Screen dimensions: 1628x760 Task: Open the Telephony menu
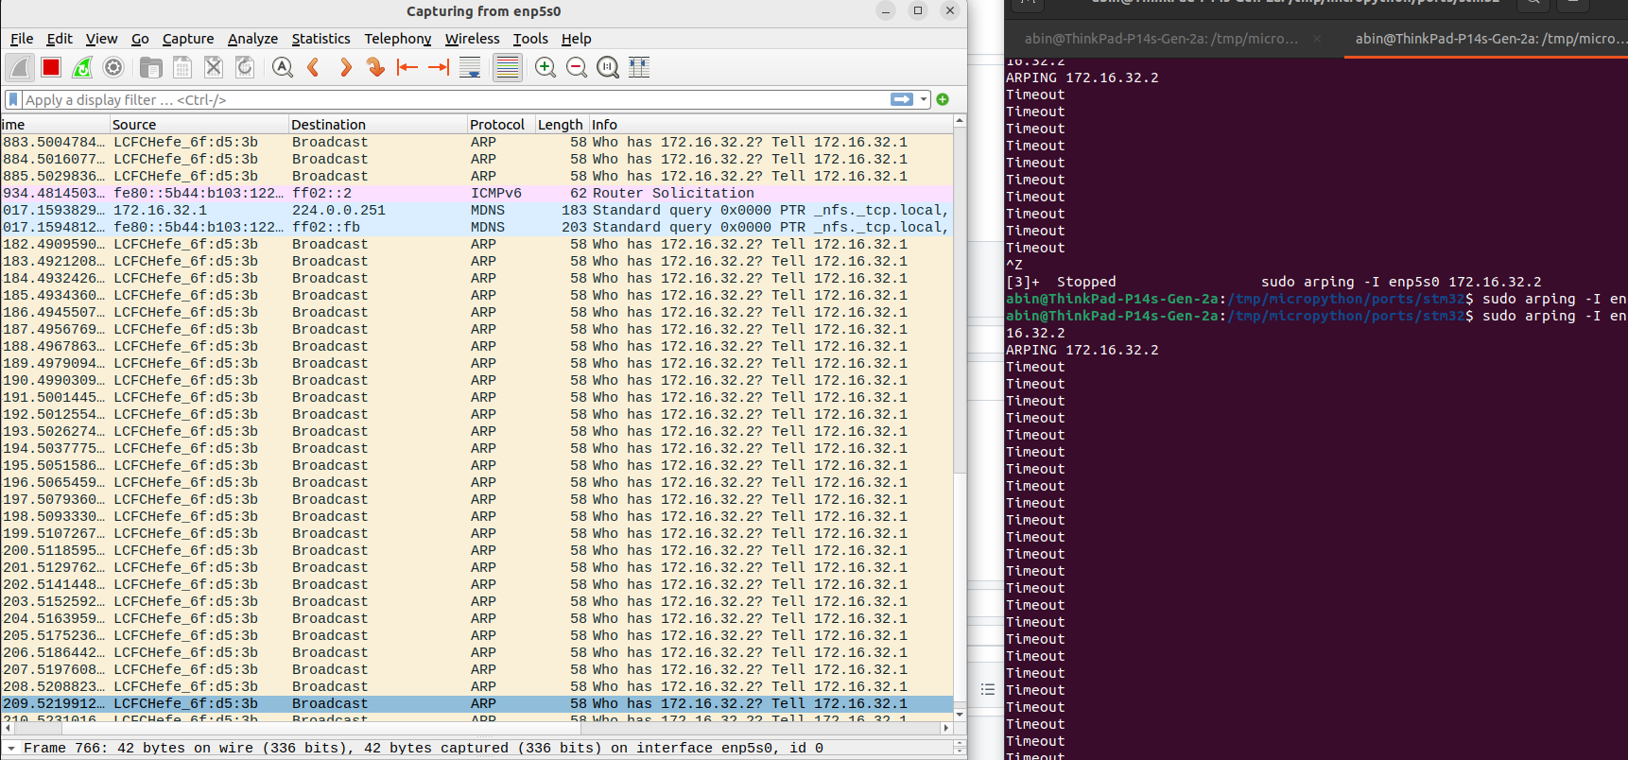click(398, 39)
